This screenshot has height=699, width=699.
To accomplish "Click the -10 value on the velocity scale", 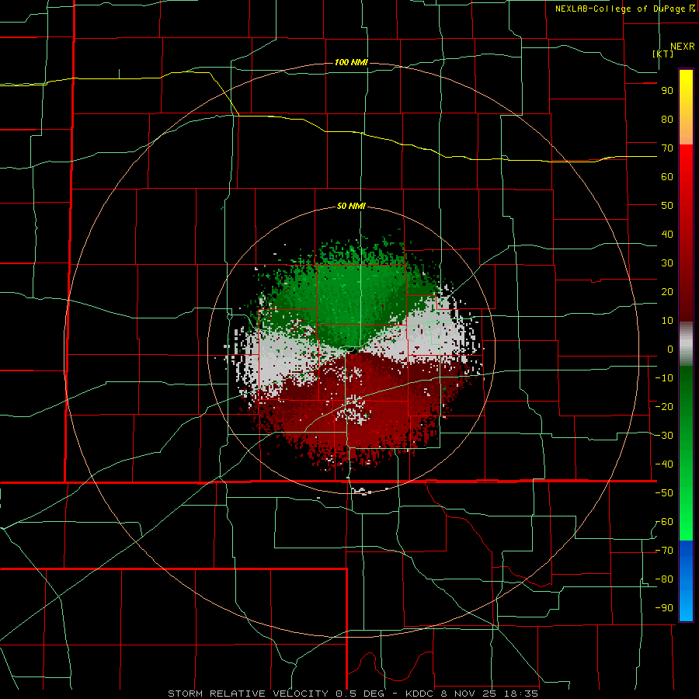I will click(x=664, y=378).
